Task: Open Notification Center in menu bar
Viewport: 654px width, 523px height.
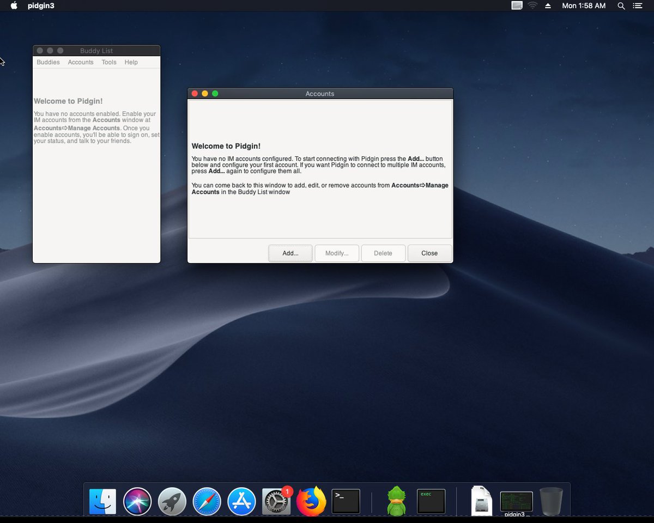Action: click(638, 5)
